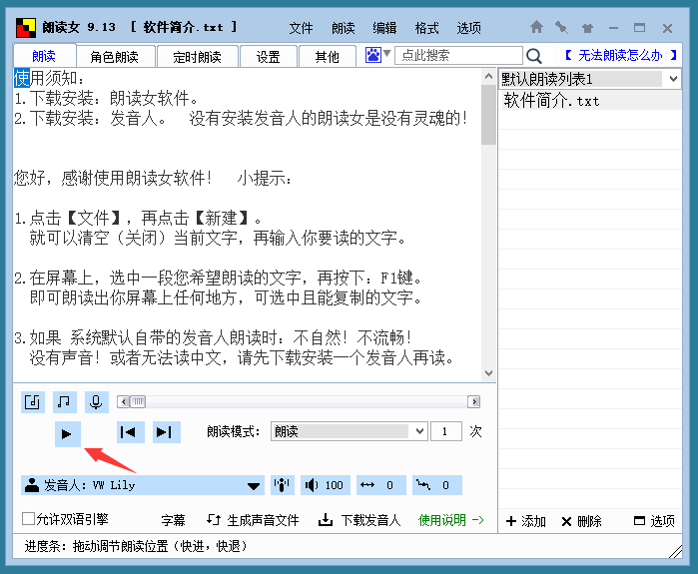Click 字幕 button
The height and width of the screenshot is (574, 698).
(173, 520)
